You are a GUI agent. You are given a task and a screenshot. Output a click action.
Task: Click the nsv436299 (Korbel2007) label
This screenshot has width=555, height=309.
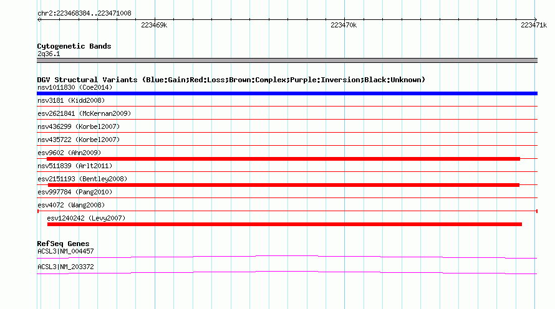click(79, 126)
